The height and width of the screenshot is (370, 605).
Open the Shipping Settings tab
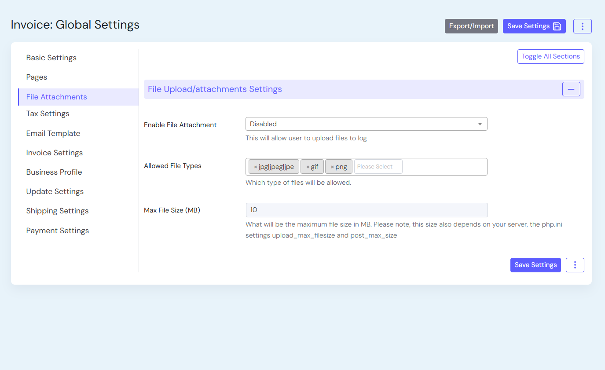click(x=57, y=211)
